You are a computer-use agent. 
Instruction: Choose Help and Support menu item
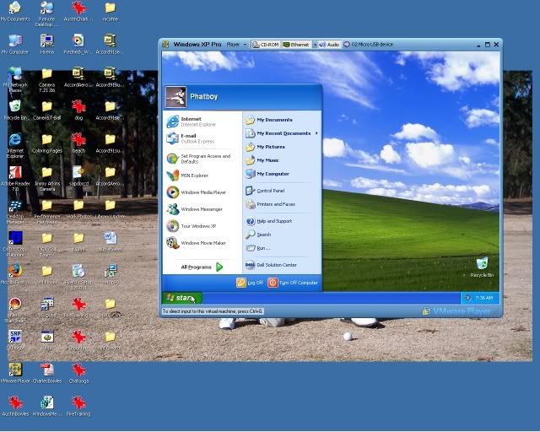pos(275,221)
